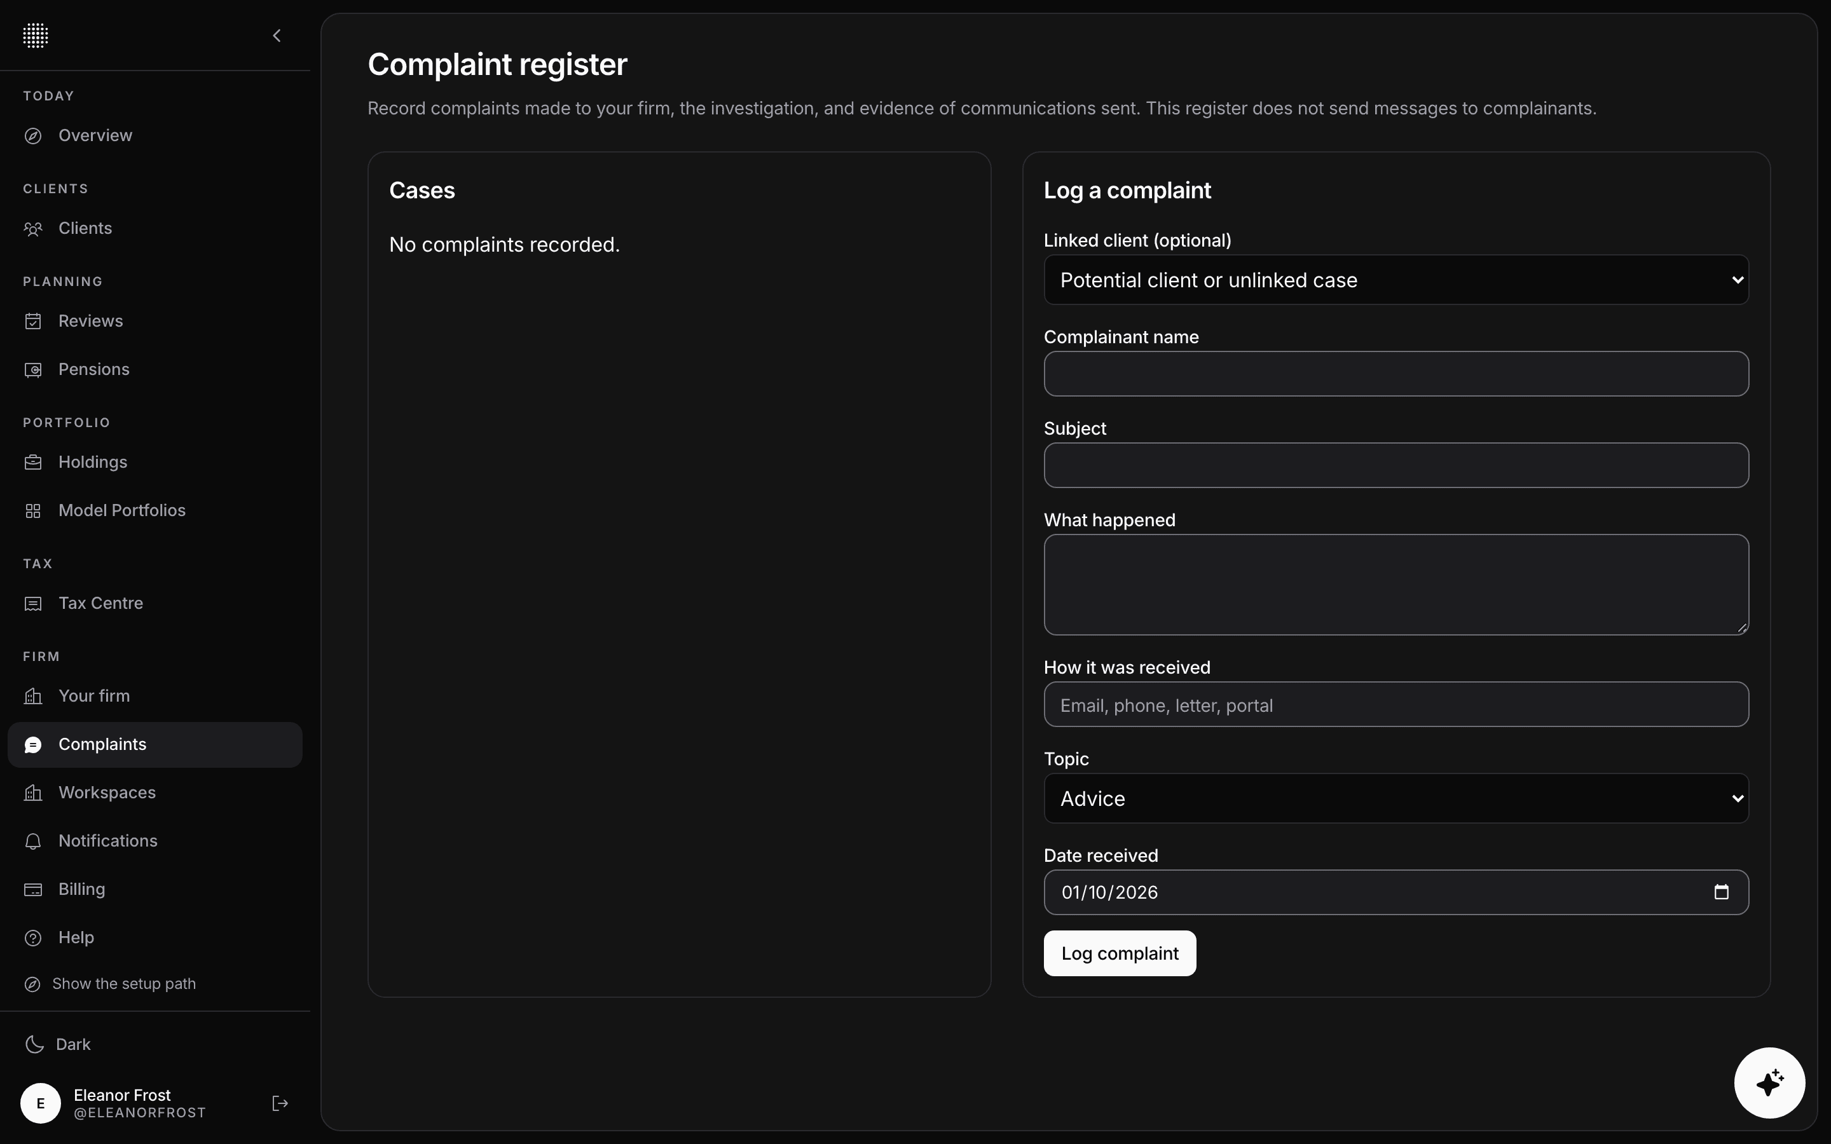Image resolution: width=1831 pixels, height=1144 pixels.
Task: Open the Tax Centre menu item
Action: 155,603
